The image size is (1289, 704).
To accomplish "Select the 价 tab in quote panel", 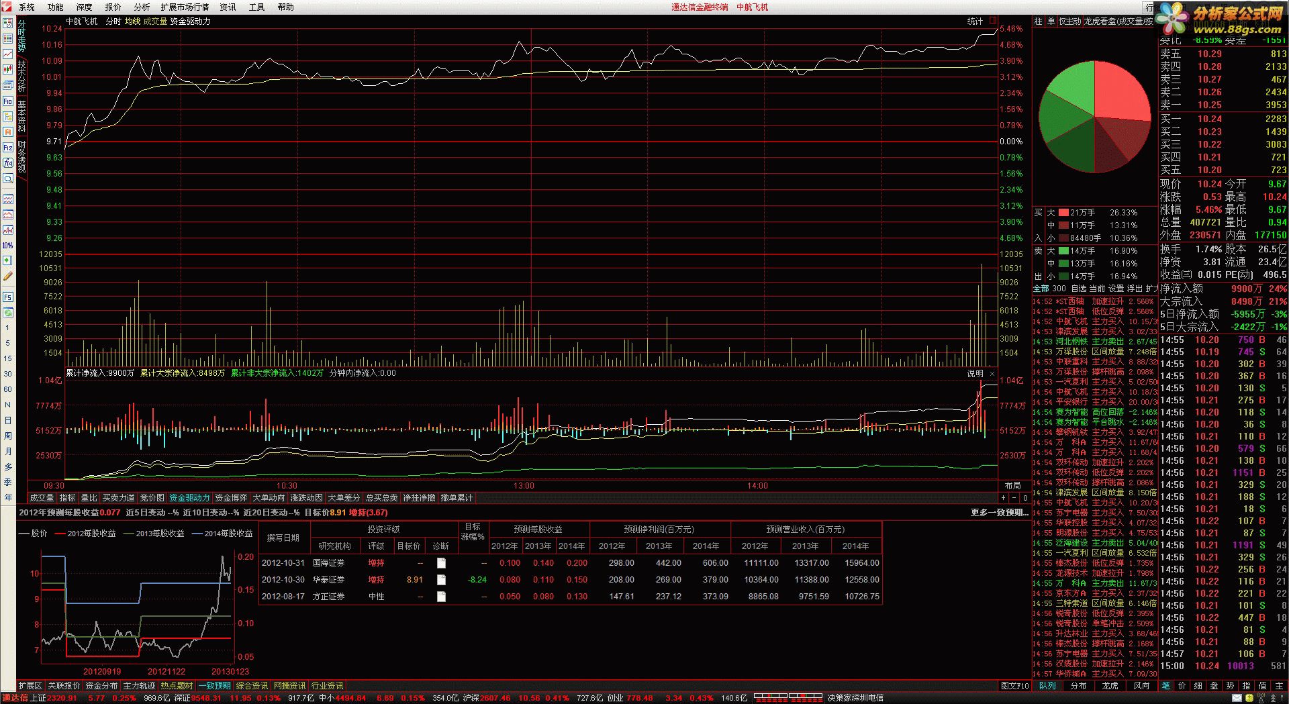I will click(x=1182, y=686).
